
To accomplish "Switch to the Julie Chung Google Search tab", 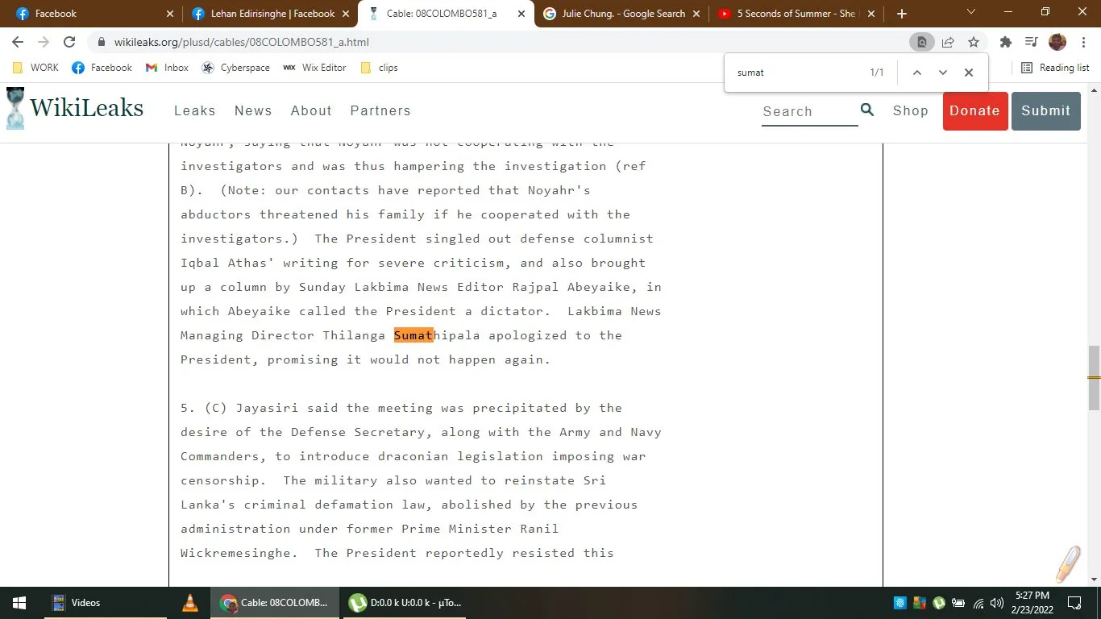I will (621, 14).
